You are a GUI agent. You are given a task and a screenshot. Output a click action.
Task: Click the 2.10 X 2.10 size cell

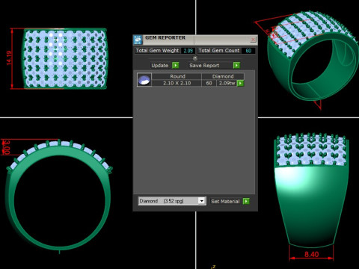pyautogui.click(x=177, y=83)
